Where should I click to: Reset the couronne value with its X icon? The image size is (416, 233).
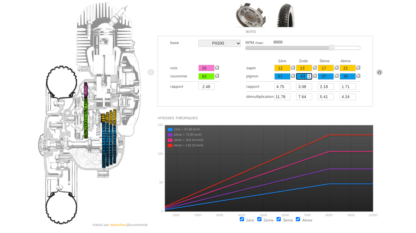[x=217, y=76]
